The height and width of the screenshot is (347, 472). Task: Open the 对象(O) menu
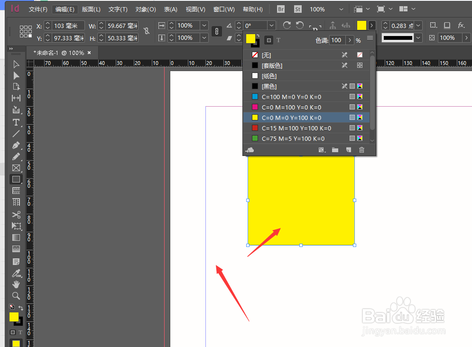[146, 9]
